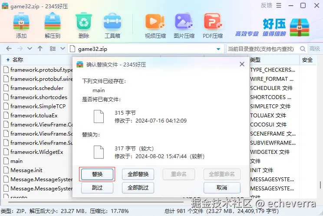Click the TOLUAEX 文件 type cell
This screenshot has height=216, width=323.
(268, 115)
